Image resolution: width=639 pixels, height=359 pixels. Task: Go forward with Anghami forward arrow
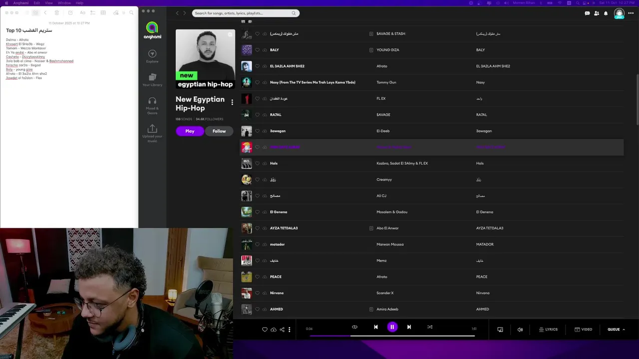coord(184,13)
